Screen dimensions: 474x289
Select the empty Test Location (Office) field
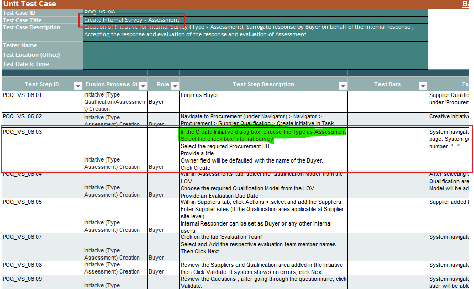click(255, 55)
